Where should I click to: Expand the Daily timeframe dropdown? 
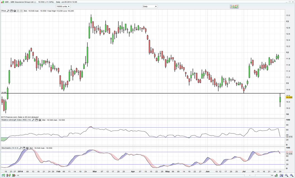150,6
